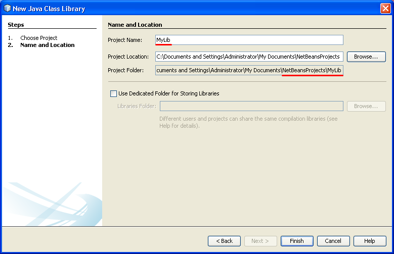The height and width of the screenshot is (254, 394).
Task: Close the New Java Class Library dialog
Action: coord(385,8)
